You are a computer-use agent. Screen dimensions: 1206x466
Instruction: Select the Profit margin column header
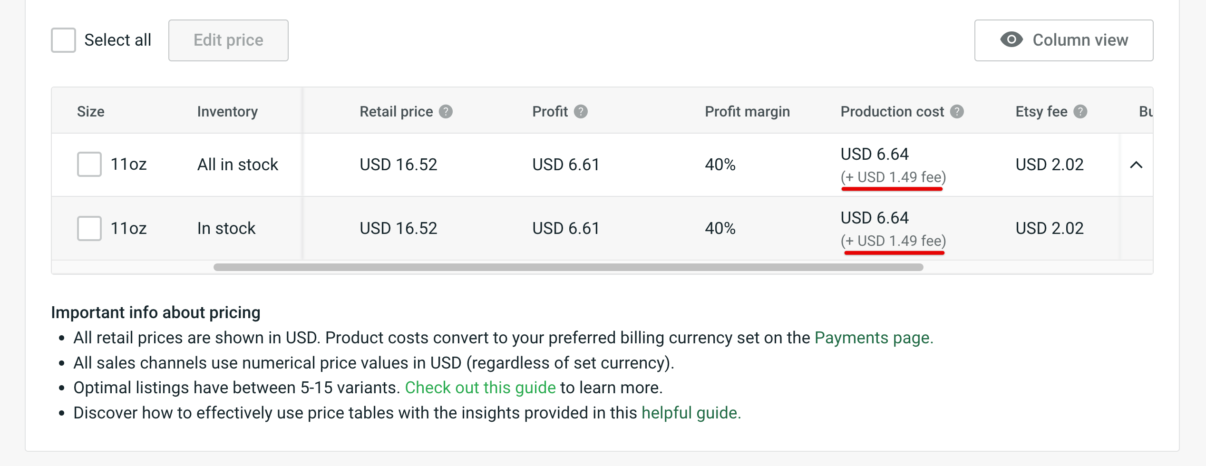(x=747, y=111)
